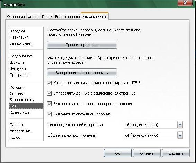196x163 pixels.
Task: Switch to the Формы tab
Action: tap(33, 17)
